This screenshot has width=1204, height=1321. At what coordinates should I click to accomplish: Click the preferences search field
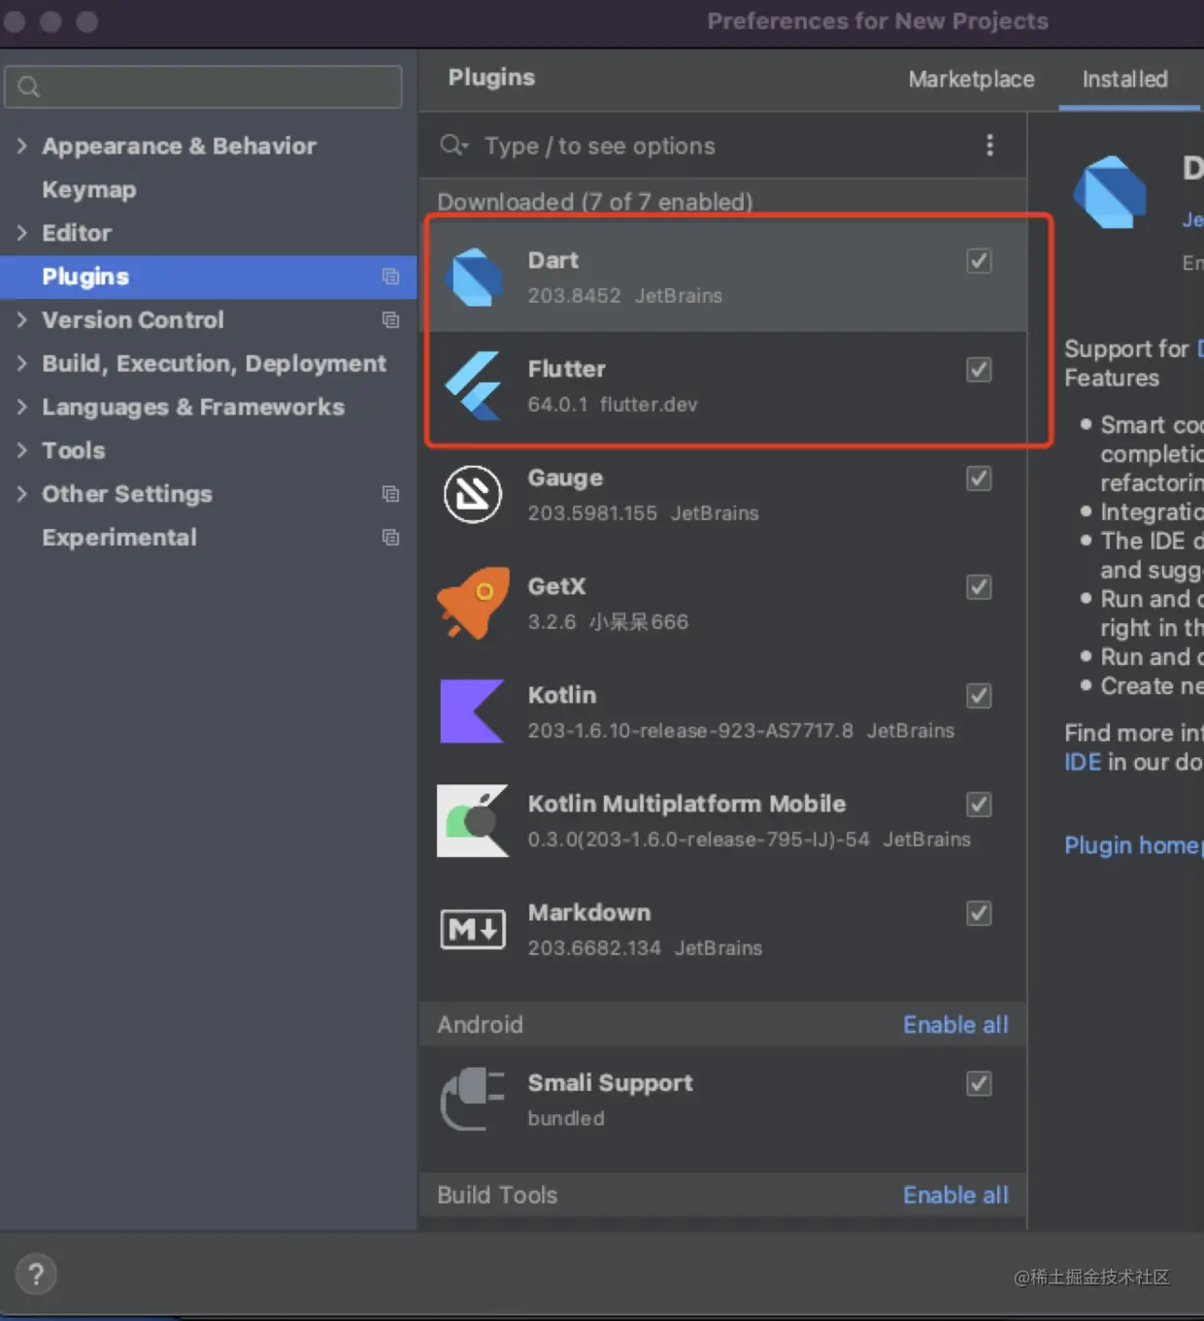tap(204, 87)
